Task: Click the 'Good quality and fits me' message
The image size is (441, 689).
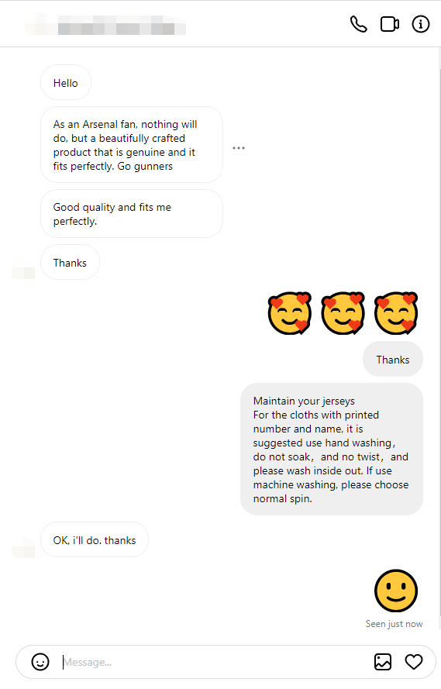Action: tap(132, 214)
